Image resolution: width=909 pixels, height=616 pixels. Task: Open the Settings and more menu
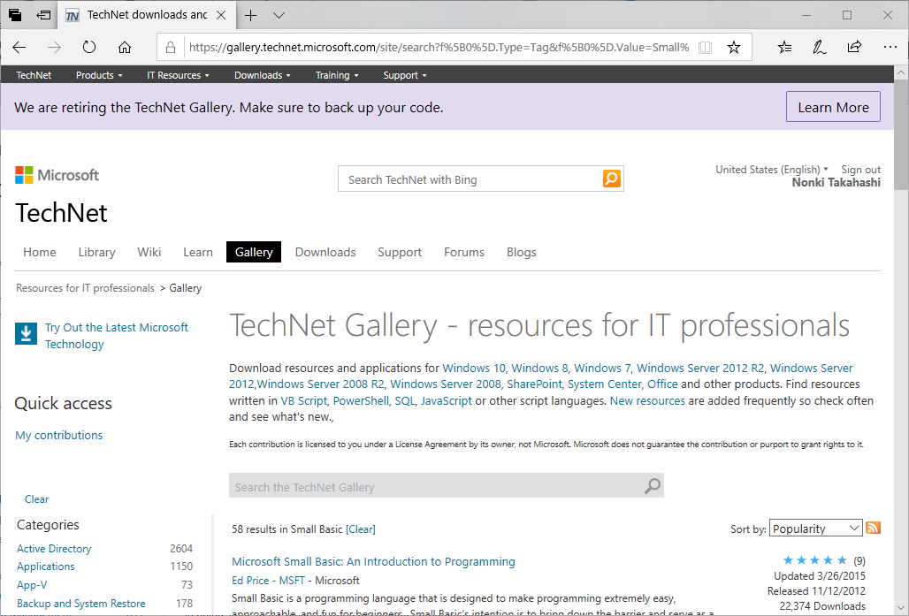[890, 46]
